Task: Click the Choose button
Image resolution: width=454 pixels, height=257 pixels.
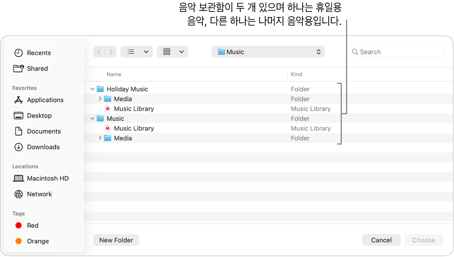Action: click(x=423, y=240)
